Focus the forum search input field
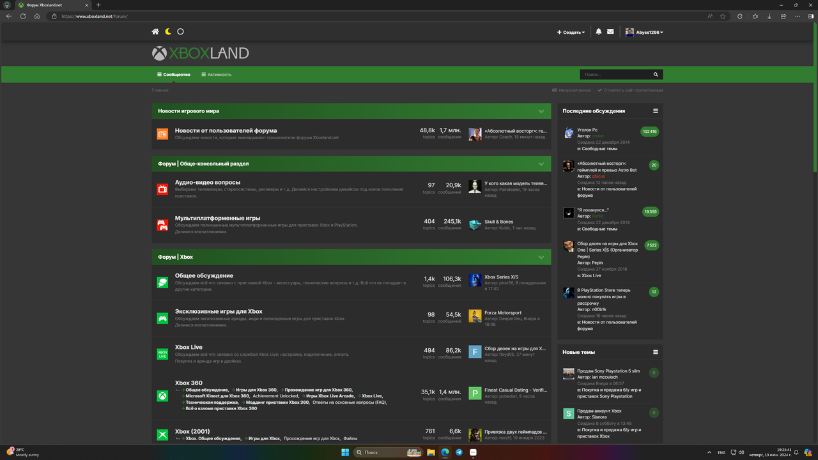This screenshot has height=460, width=818. (615, 74)
